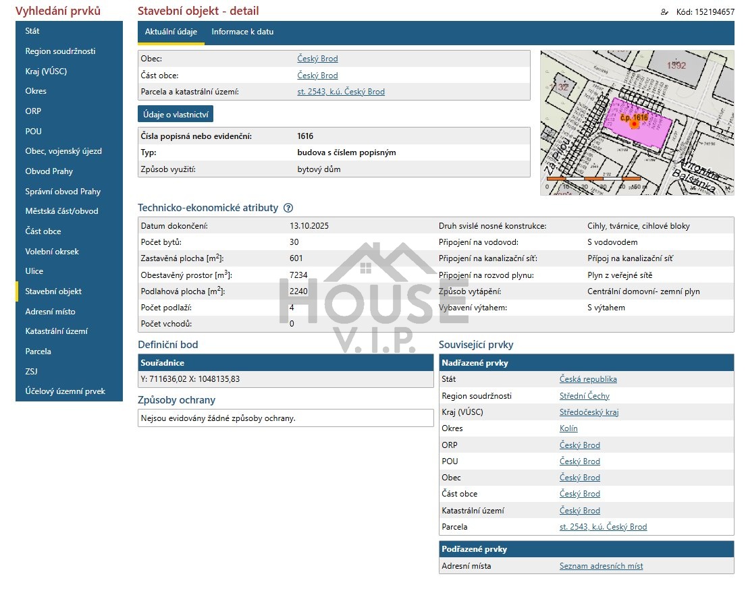Click the help icon beside Technicko-ekonomické atributy
The height and width of the screenshot is (591, 746).
(x=288, y=208)
